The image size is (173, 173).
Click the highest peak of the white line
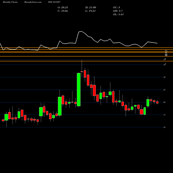[x=82, y=31]
